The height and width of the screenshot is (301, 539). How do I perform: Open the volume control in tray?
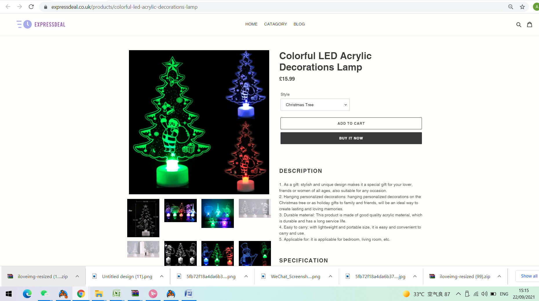pyautogui.click(x=484, y=294)
